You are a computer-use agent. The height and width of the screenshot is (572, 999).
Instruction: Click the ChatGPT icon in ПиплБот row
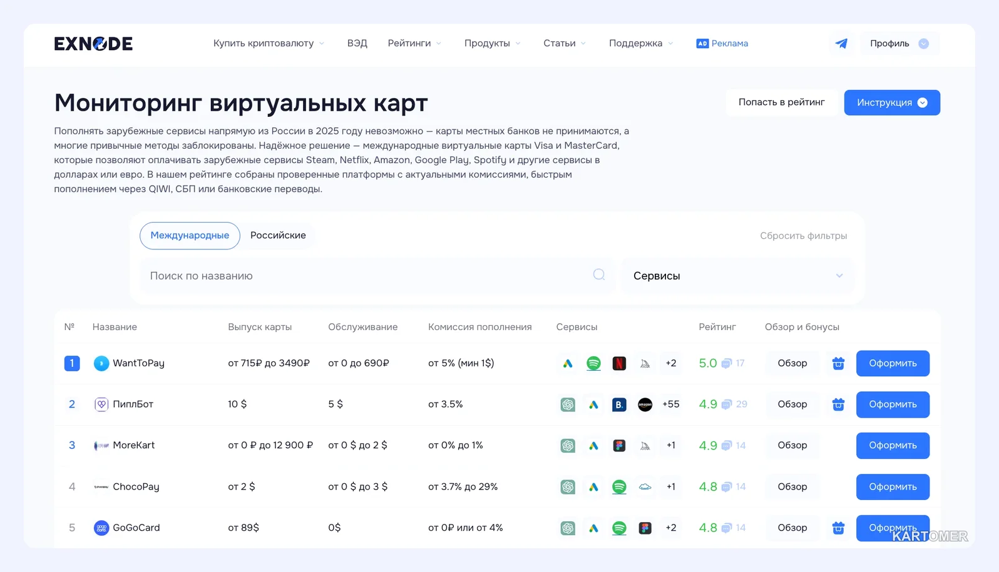[x=568, y=404]
